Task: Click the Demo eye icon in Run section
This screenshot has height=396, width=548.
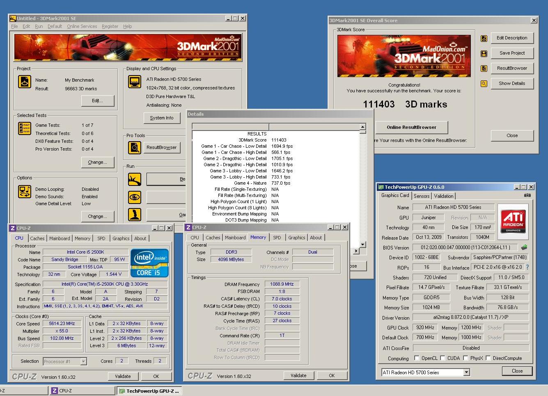Action: tap(135, 197)
